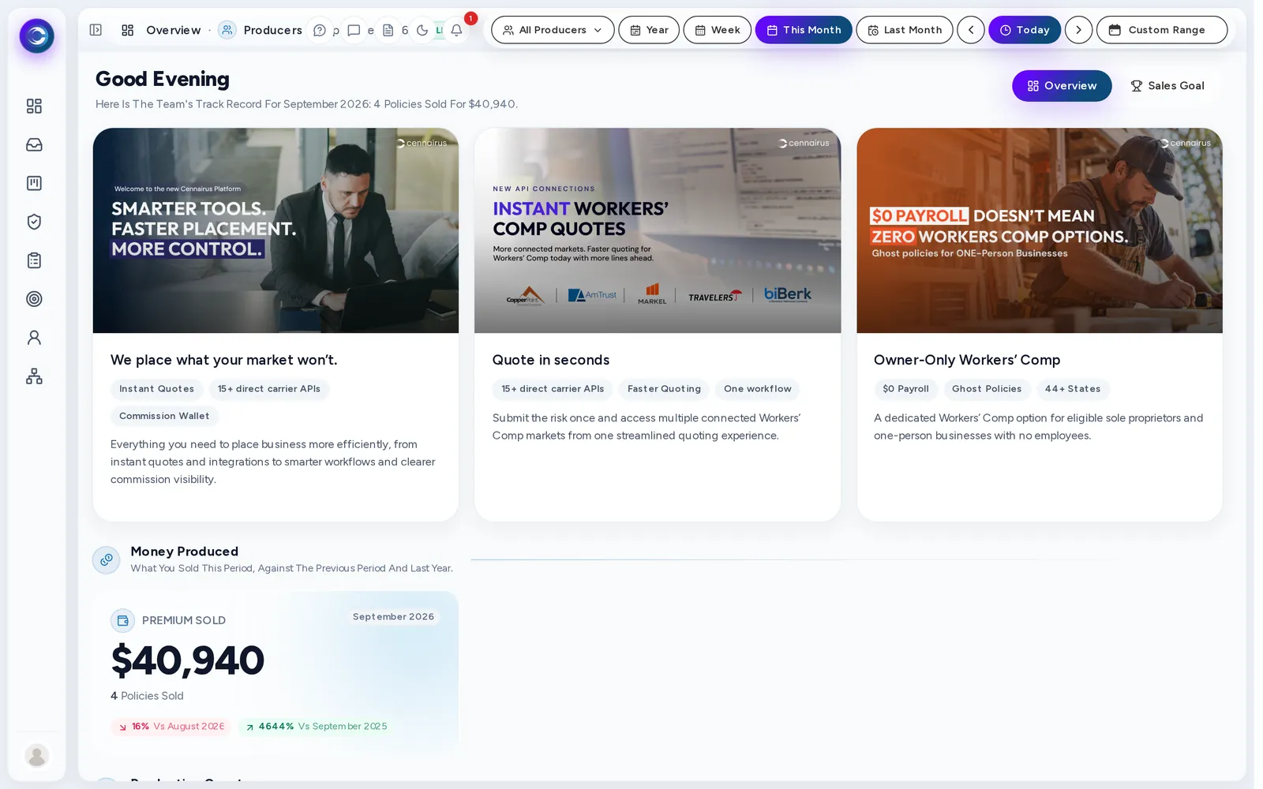Open the shield check icon in the sidebar
This screenshot has height=789, width=1263.
click(34, 222)
